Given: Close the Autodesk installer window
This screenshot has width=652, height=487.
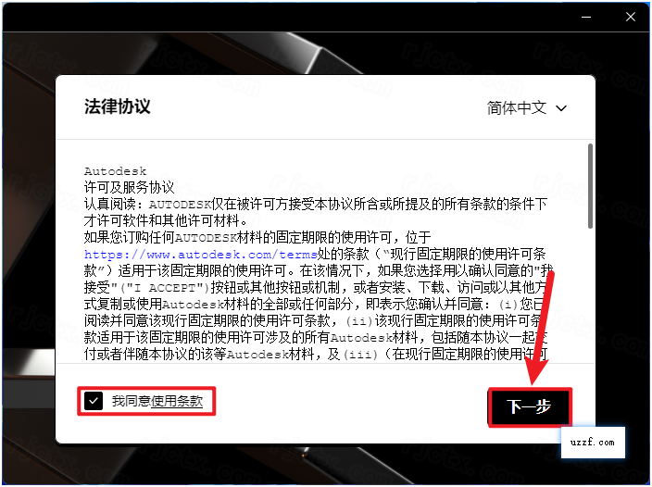Looking at the screenshot, I should point(631,16).
